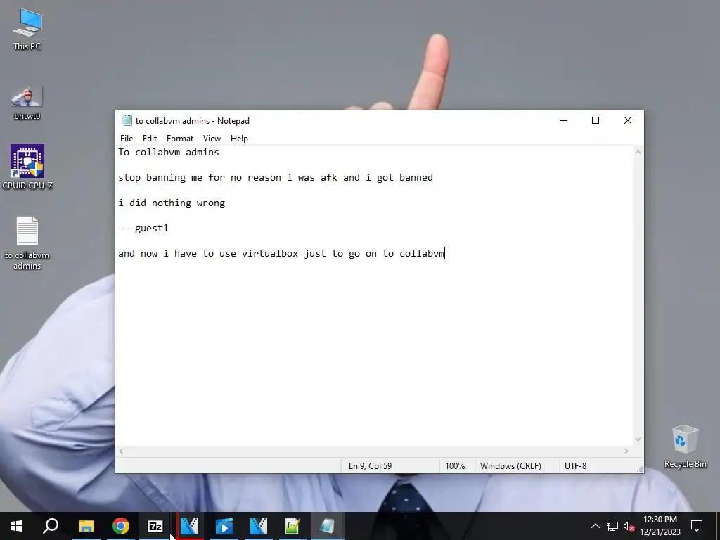
Task: Click 'Ln 9, Col 59' status bar entry
Action: pos(370,465)
